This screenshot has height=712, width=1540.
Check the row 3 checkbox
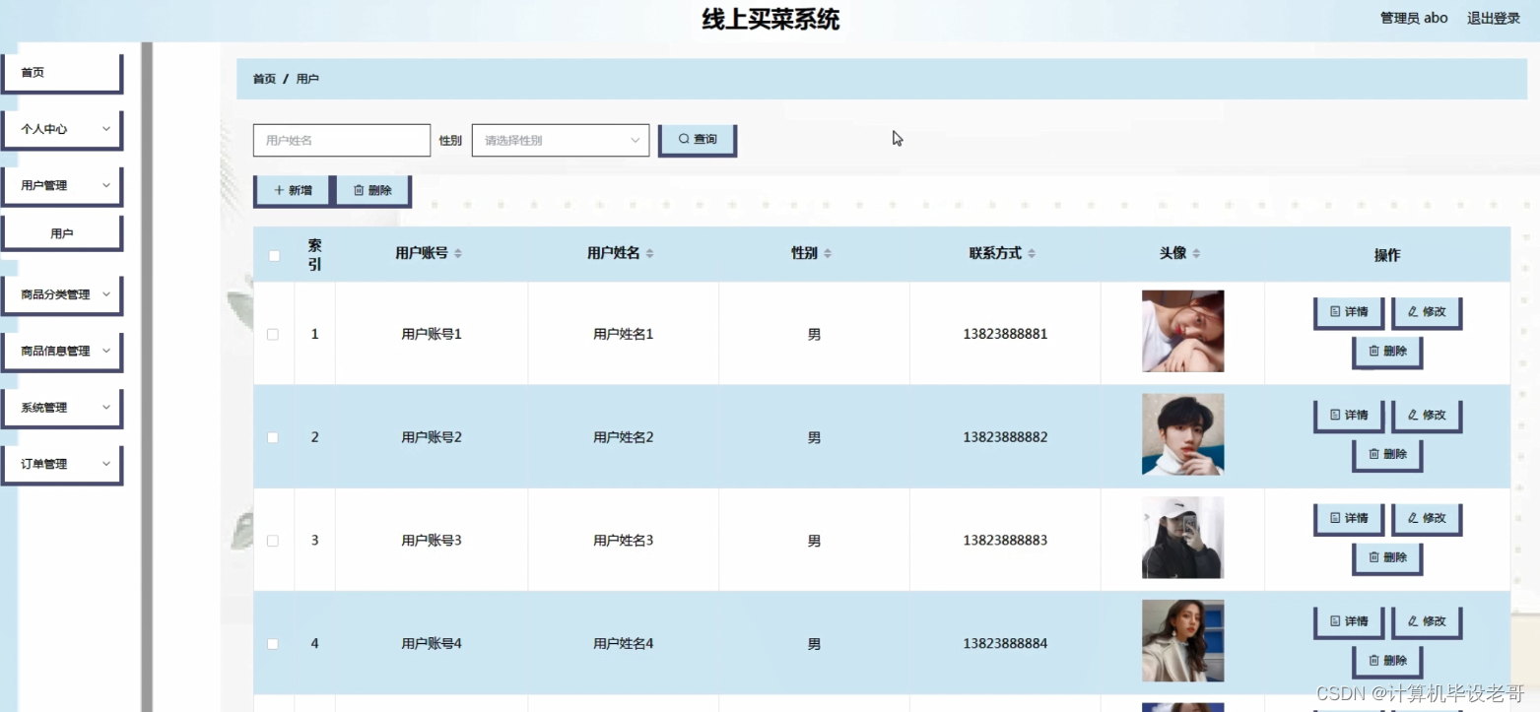coord(273,541)
